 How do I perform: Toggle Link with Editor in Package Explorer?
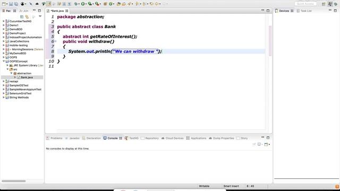pos(27,16)
